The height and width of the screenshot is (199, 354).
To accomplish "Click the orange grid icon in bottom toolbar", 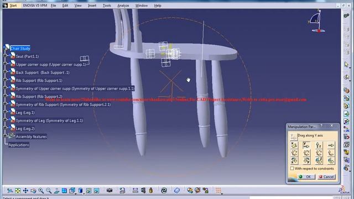I will pos(218,191).
